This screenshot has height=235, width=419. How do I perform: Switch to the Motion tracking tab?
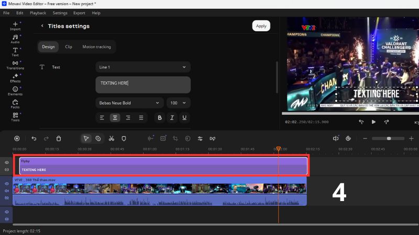[x=96, y=47]
